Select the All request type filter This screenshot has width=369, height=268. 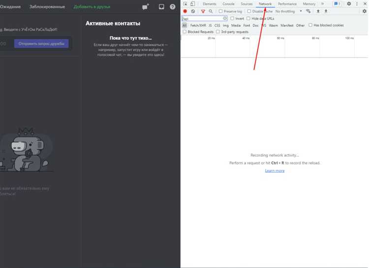[x=184, y=26]
